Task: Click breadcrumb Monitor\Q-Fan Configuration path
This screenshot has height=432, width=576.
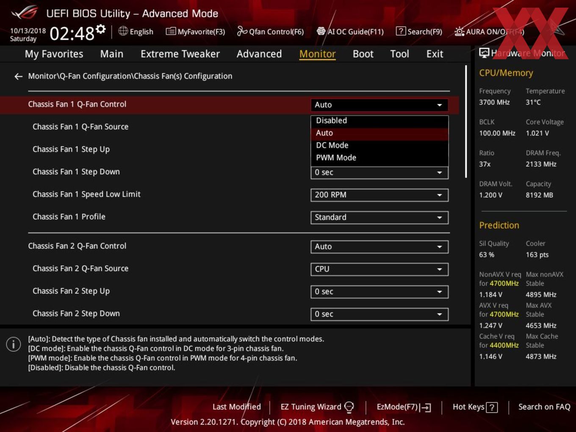Action: (x=130, y=76)
